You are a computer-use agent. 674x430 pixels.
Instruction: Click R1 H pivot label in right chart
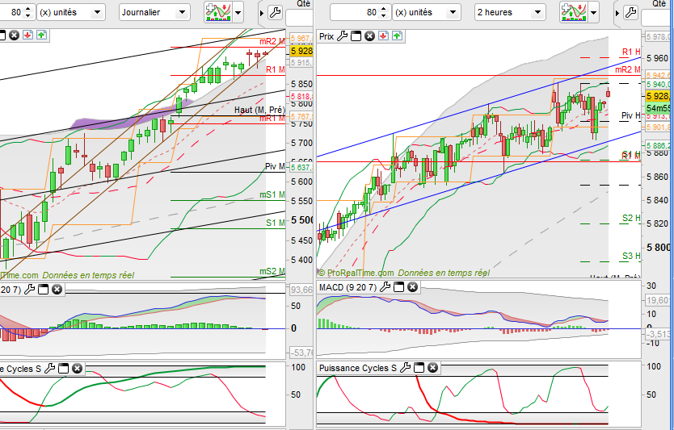[x=631, y=52]
